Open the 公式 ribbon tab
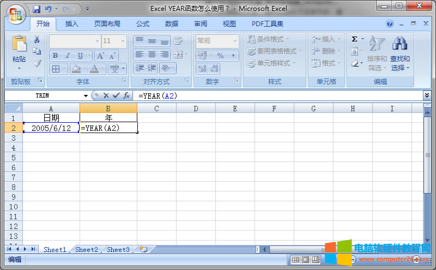The height and width of the screenshot is (270, 436). coord(143,24)
